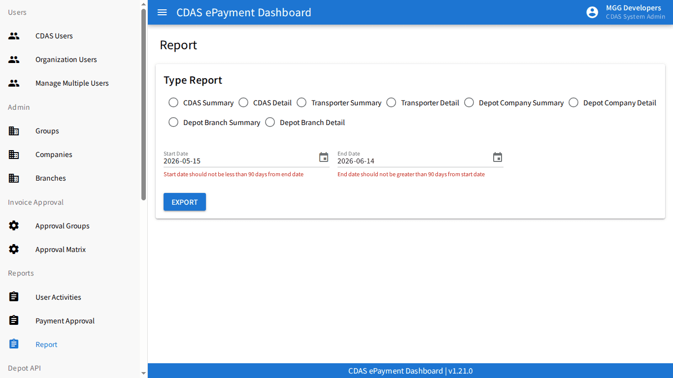673x378 pixels.
Task: Click the end date validation error message
Action: pos(411,174)
